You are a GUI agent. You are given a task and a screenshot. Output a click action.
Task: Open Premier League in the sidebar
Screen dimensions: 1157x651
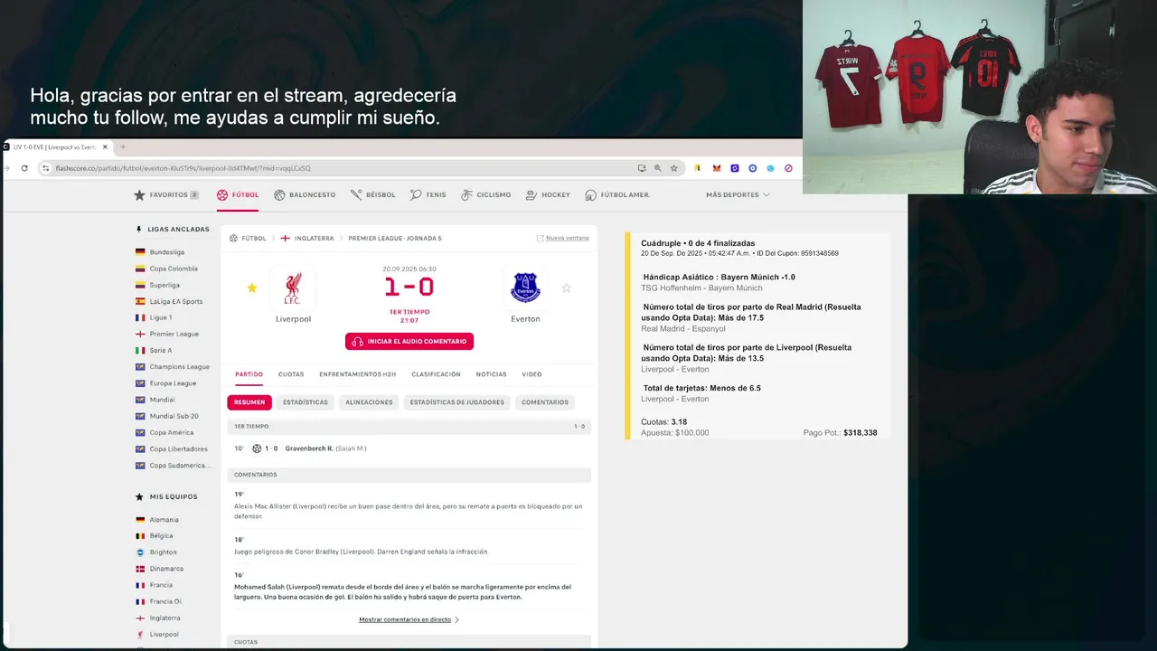[174, 334]
